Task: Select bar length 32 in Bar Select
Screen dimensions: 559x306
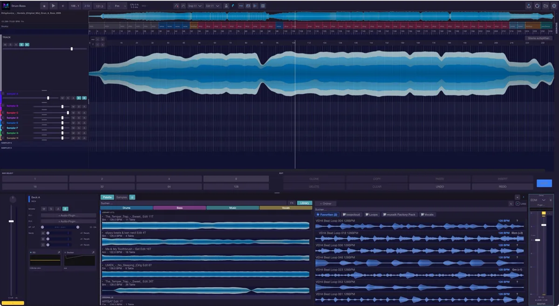Action: (102, 186)
